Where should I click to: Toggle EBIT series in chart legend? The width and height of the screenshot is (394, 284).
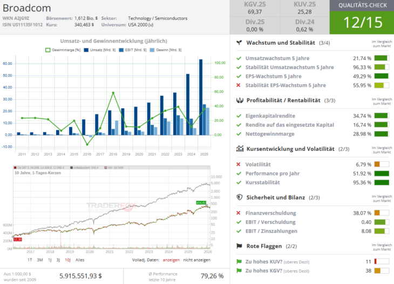point(132,50)
